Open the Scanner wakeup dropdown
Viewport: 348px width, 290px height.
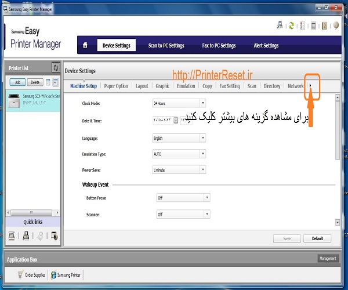pyautogui.click(x=183, y=214)
